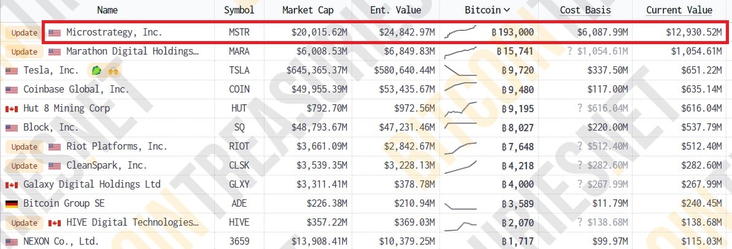
Task: Click the German flag beside Bitcoin Group SE
Action: 11,204
